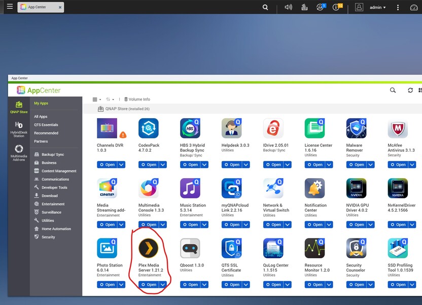Filter by Developer Tools category
The height and width of the screenshot is (305, 422).
click(x=51, y=187)
